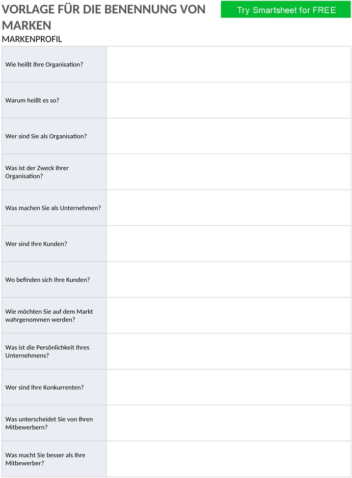Viewport: 352px width, 478px height.
Task: Select the 'Was machen Sie als Unternehmen?' label
Action: (x=53, y=208)
